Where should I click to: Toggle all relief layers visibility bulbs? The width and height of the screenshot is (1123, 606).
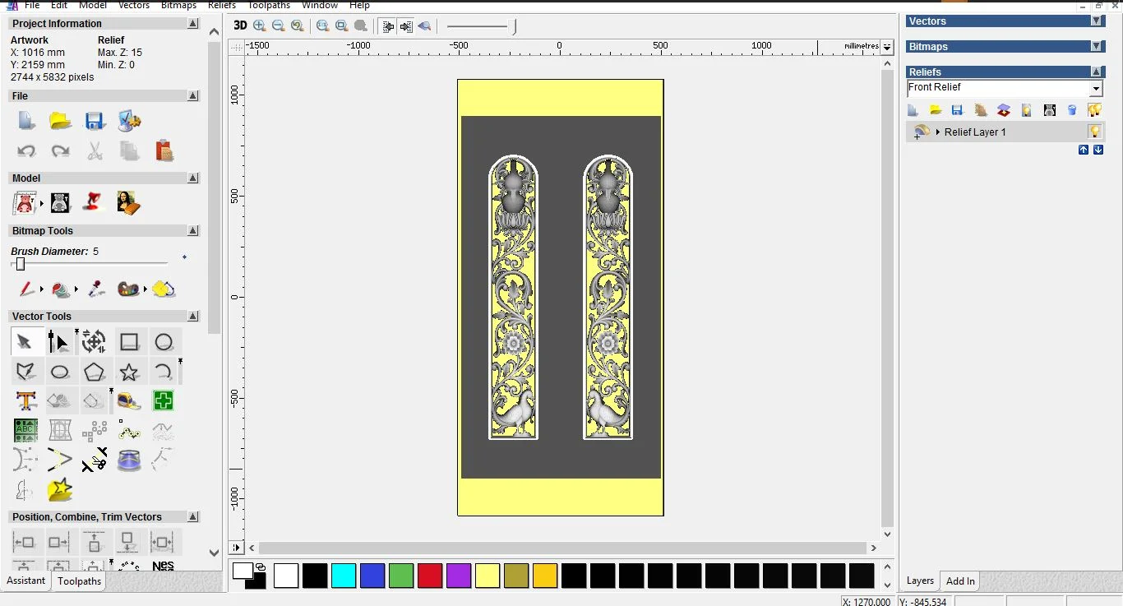(x=1094, y=110)
